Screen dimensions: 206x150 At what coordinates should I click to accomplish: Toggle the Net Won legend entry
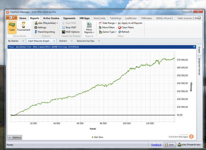(x=97, y=137)
